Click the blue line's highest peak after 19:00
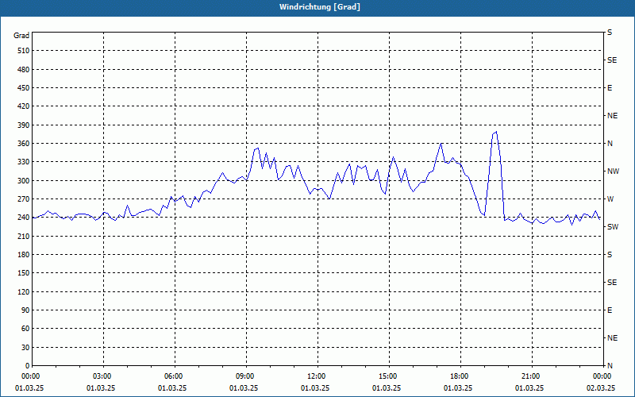This screenshot has width=635, height=397. pos(496,132)
